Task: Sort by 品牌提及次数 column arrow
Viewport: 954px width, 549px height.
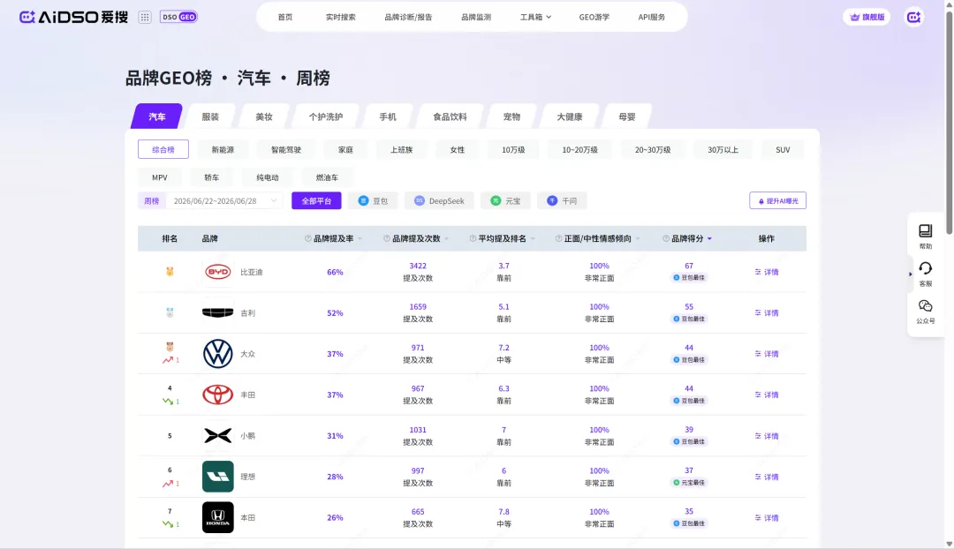Action: [446, 239]
